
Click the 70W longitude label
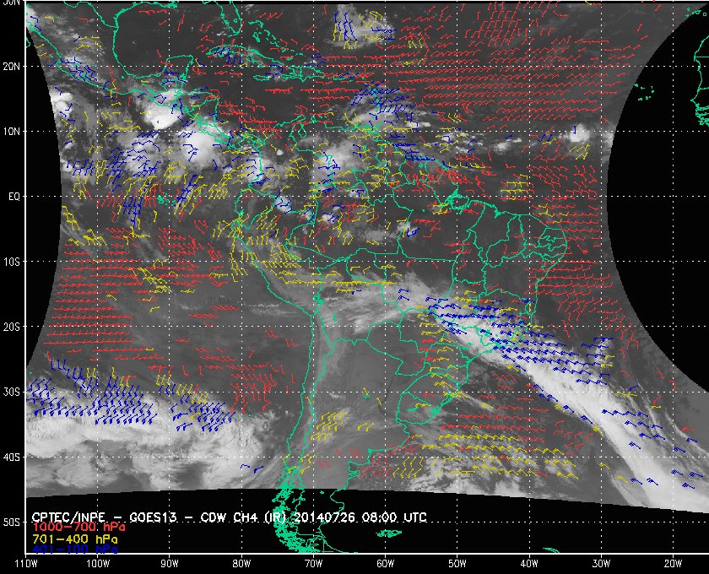point(313,564)
